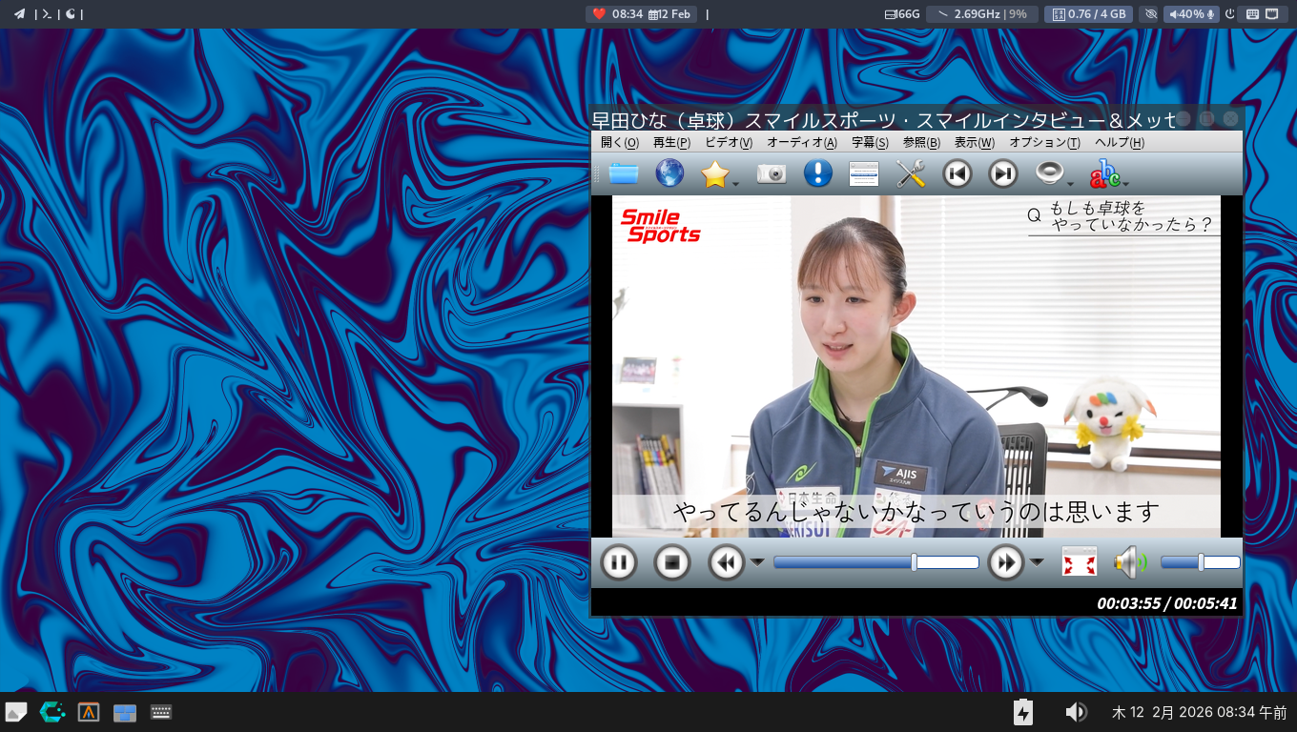Click the CPU 2.69GHz indicator
The height and width of the screenshot is (732, 1297).
coord(982,14)
